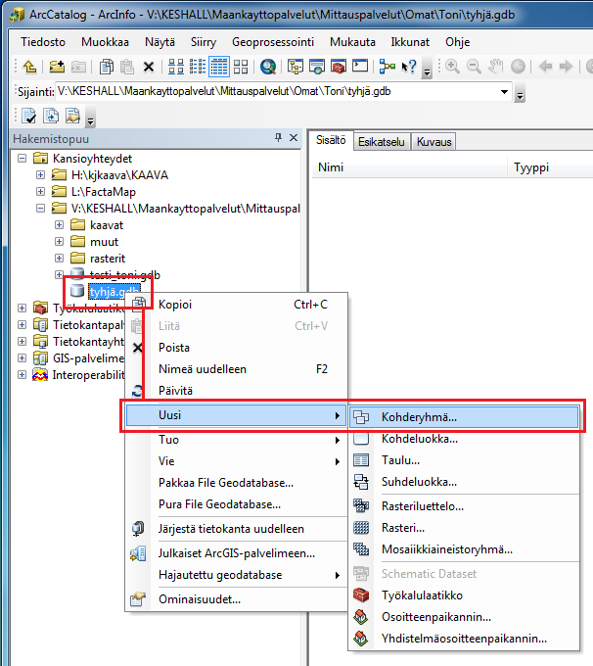Create a new Työkalulaatikko

pos(464,595)
